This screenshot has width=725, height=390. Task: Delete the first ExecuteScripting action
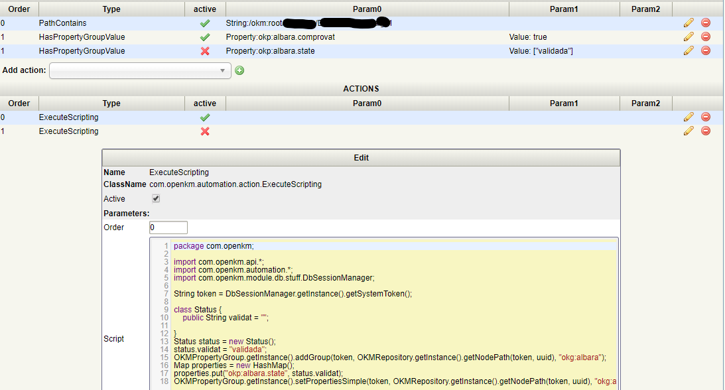[706, 117]
